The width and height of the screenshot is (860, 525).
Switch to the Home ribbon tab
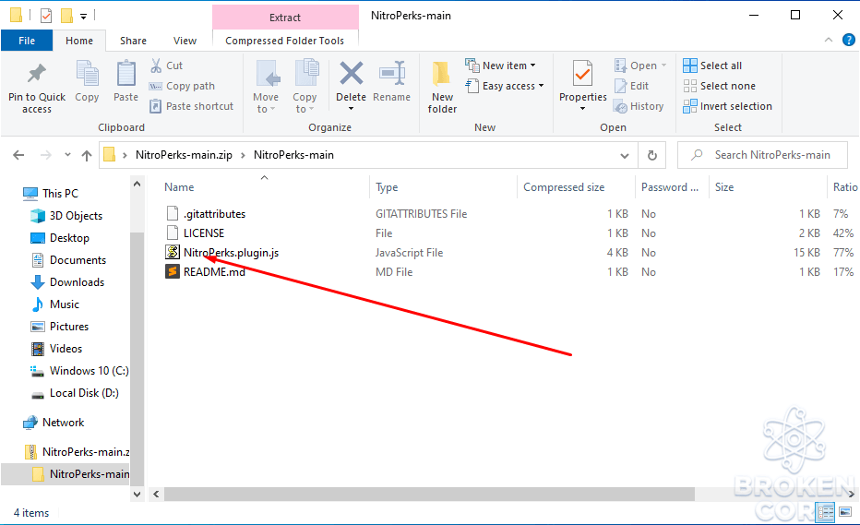[79, 41]
